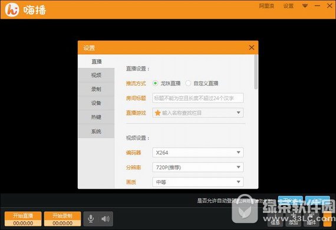The height and width of the screenshot is (230, 336).
Task: Mute the microphone icon
Action: point(91,219)
